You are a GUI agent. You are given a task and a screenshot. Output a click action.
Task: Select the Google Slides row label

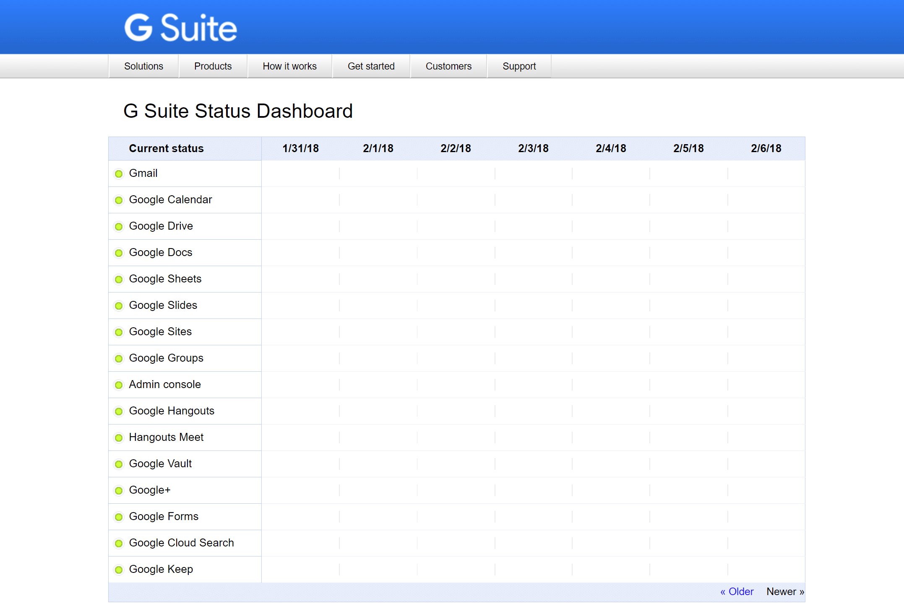coord(163,305)
